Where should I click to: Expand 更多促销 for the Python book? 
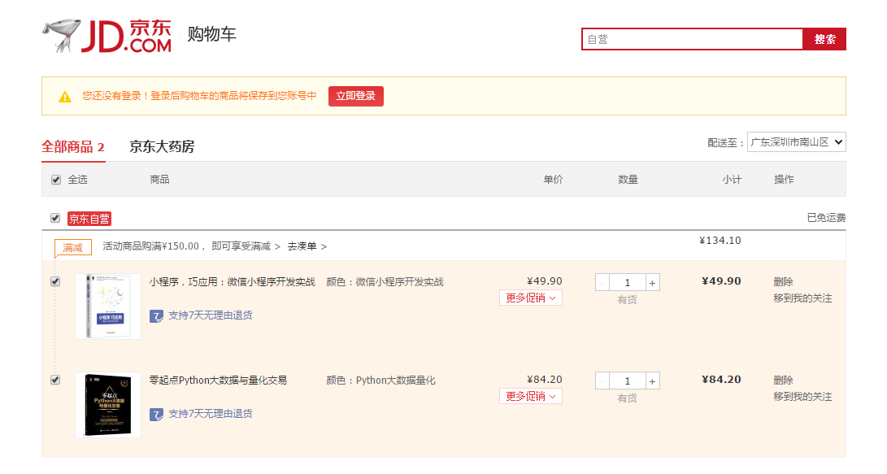click(530, 396)
